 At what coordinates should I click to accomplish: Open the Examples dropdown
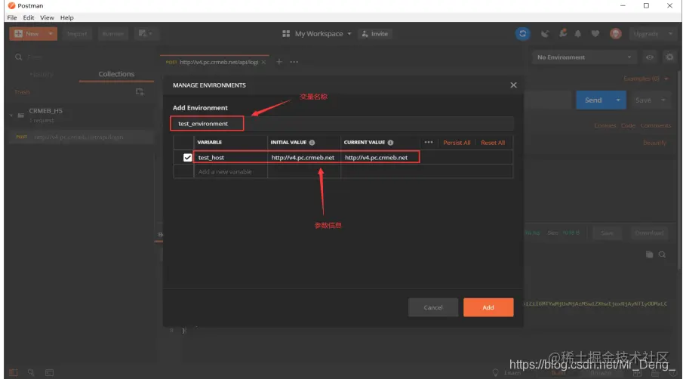[645, 79]
